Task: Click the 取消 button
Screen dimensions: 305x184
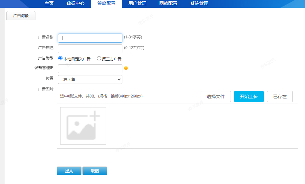Action: tap(95, 171)
